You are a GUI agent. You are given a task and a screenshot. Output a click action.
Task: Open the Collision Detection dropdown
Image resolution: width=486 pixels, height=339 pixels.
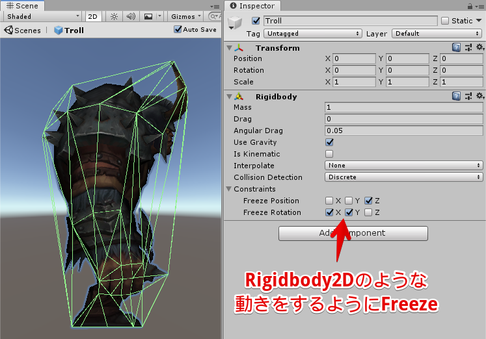(404, 177)
